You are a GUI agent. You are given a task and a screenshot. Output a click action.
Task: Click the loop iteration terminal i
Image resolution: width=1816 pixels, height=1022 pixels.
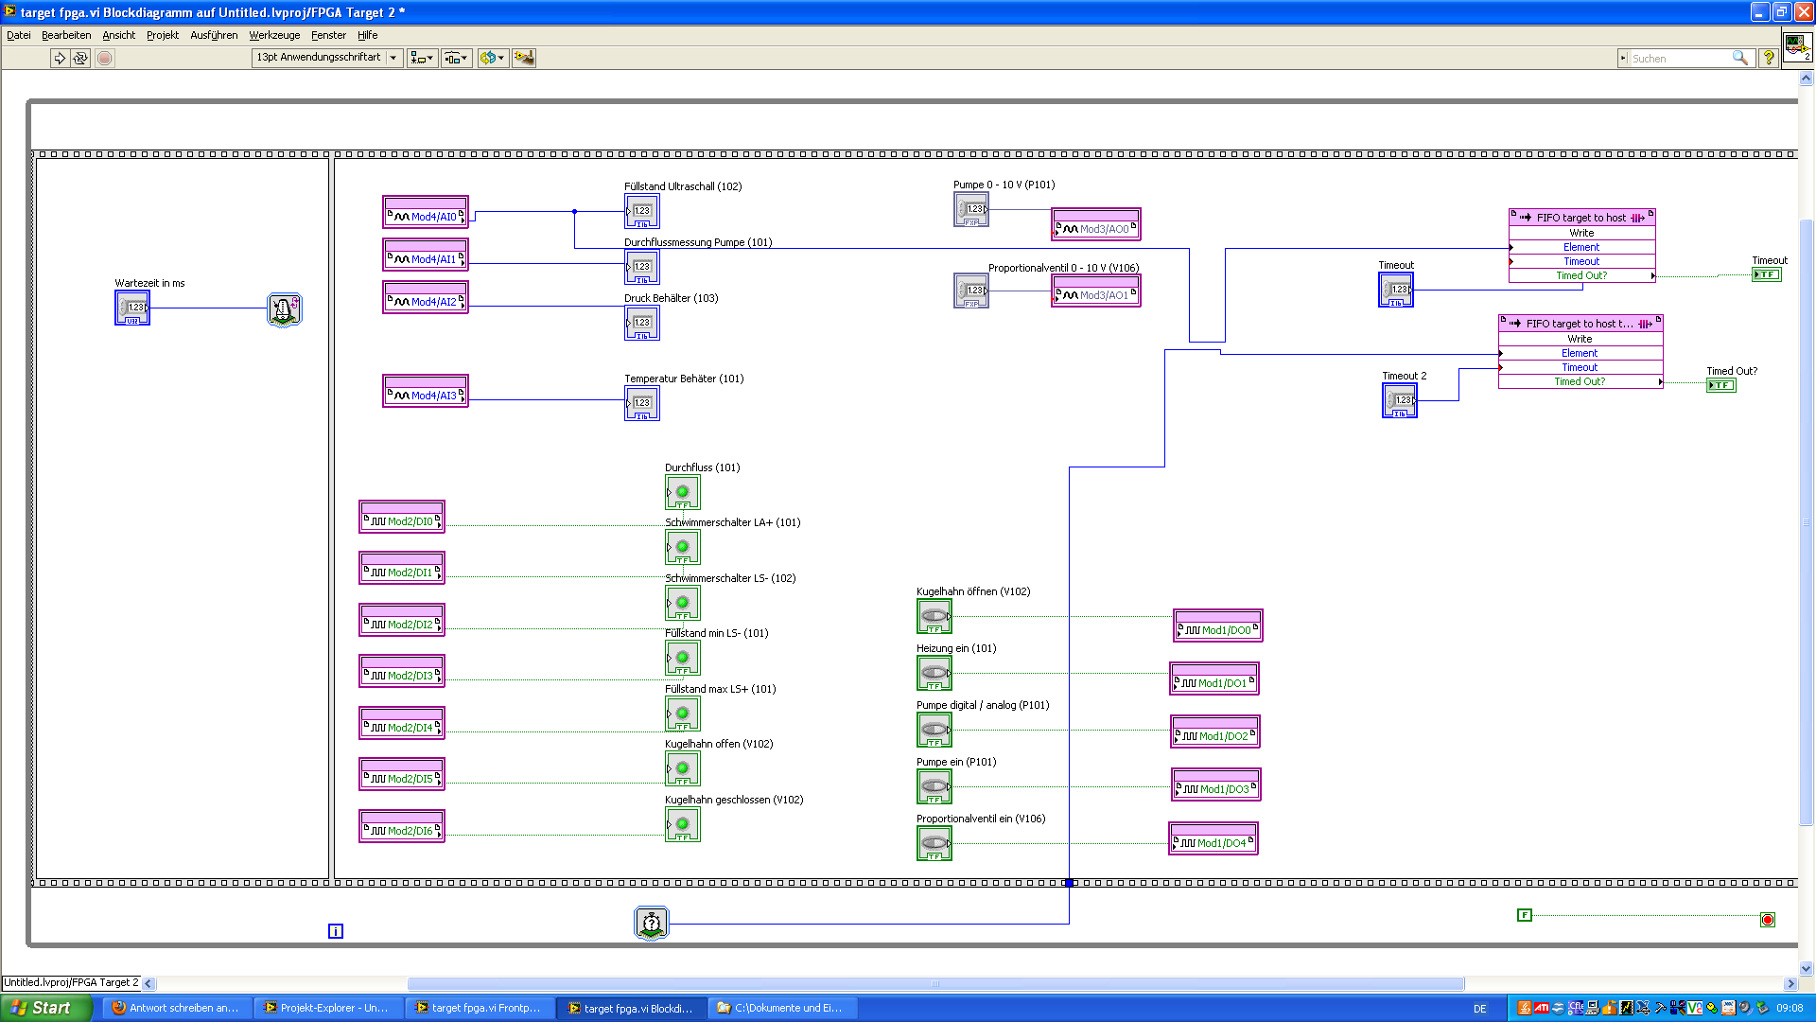(x=335, y=931)
